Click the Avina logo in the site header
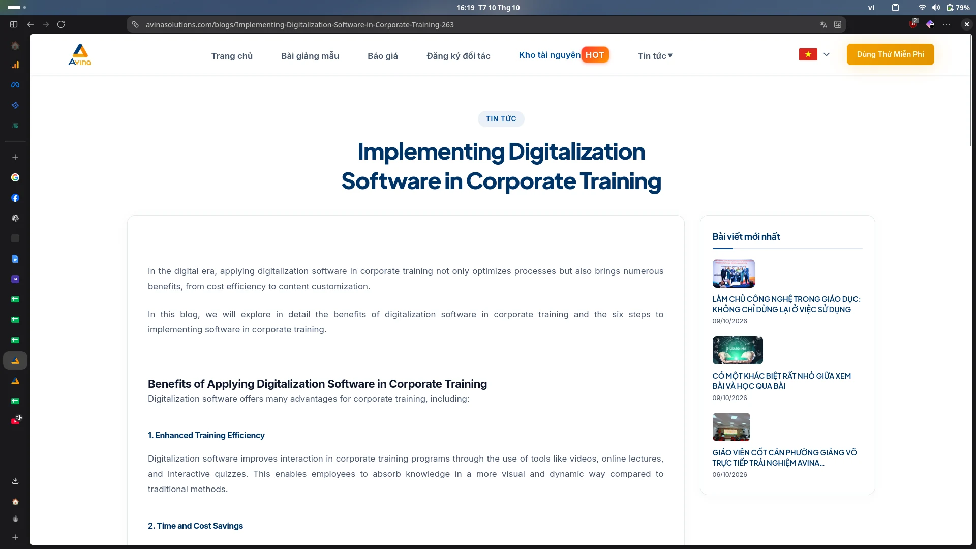This screenshot has width=976, height=549. 80,54
